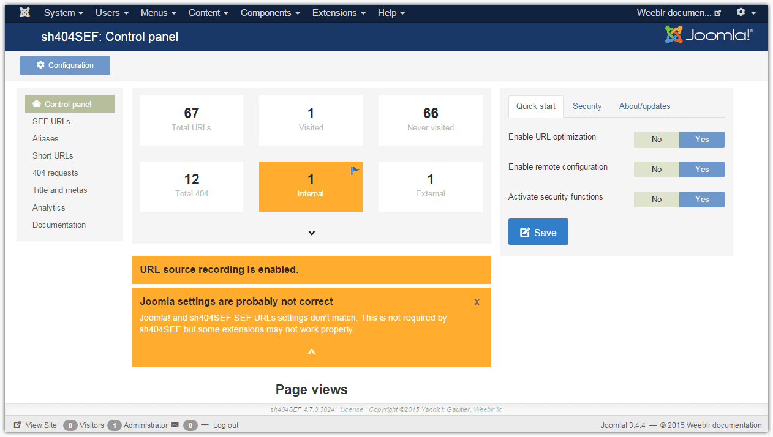Open the Help dropdown menu
The height and width of the screenshot is (437, 773).
(391, 12)
